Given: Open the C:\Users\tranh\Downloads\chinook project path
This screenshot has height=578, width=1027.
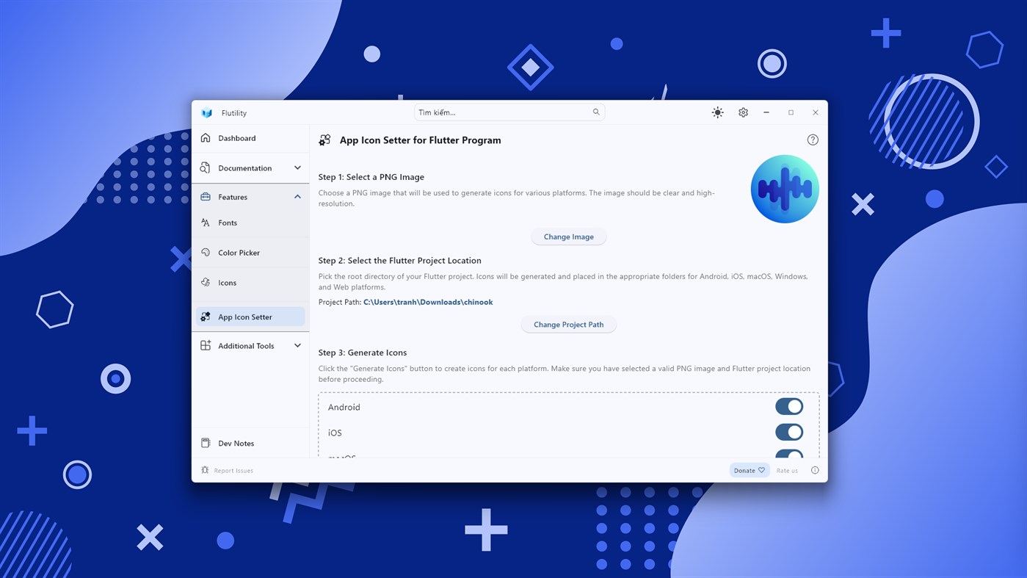Looking at the screenshot, I should pos(428,302).
